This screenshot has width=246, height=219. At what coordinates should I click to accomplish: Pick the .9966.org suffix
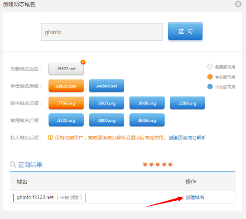[x=147, y=103]
